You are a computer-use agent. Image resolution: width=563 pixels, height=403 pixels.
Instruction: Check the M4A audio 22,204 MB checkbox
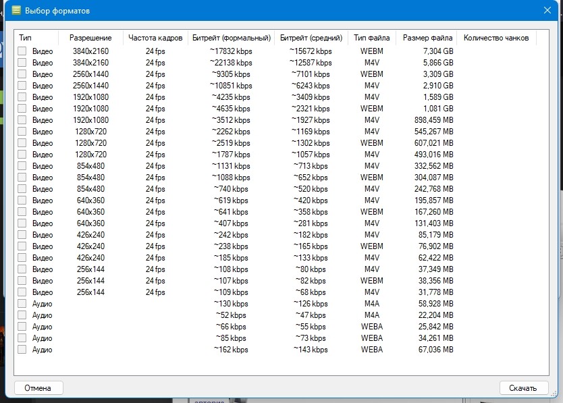pyautogui.click(x=22, y=315)
